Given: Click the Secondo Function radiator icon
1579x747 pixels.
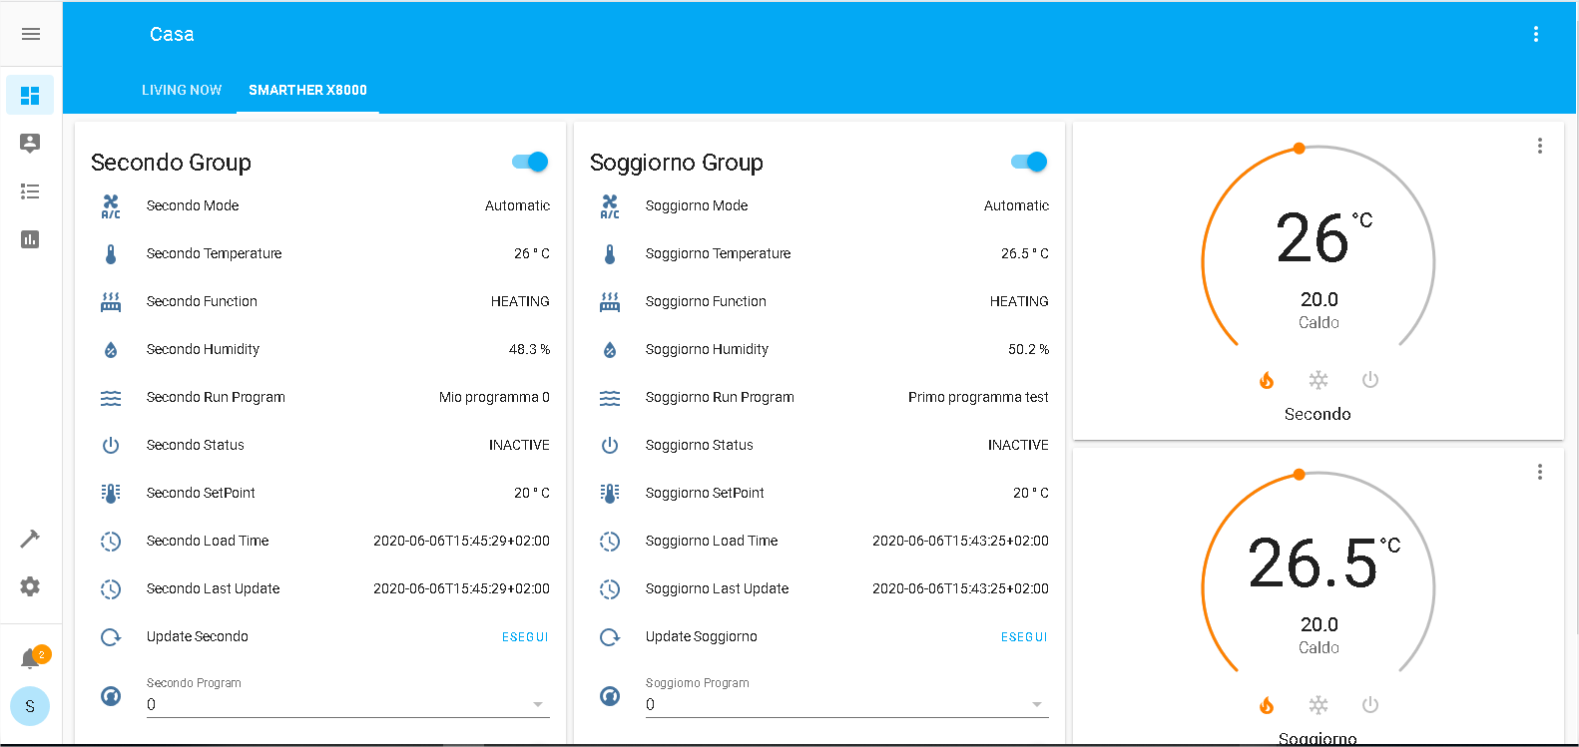Looking at the screenshot, I should 111,302.
